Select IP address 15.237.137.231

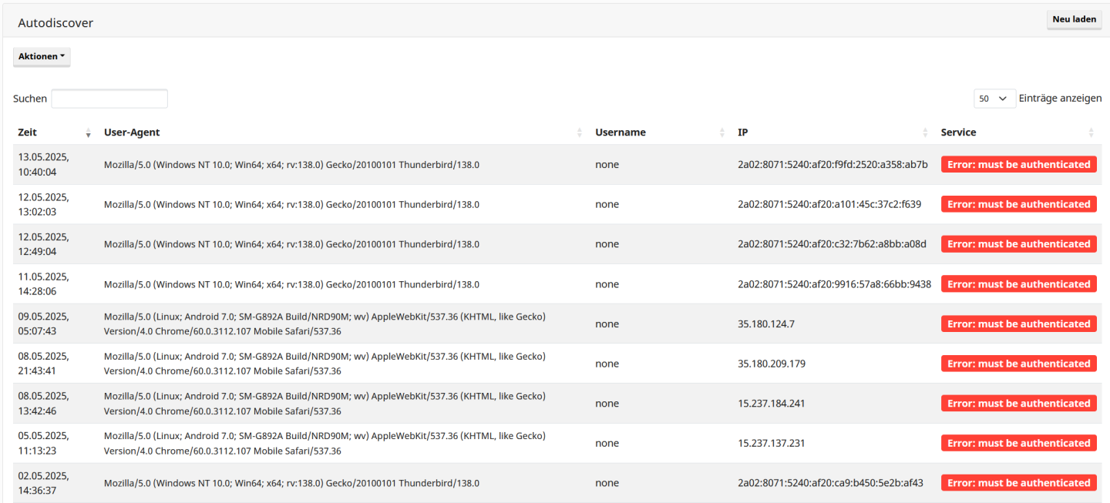point(771,444)
